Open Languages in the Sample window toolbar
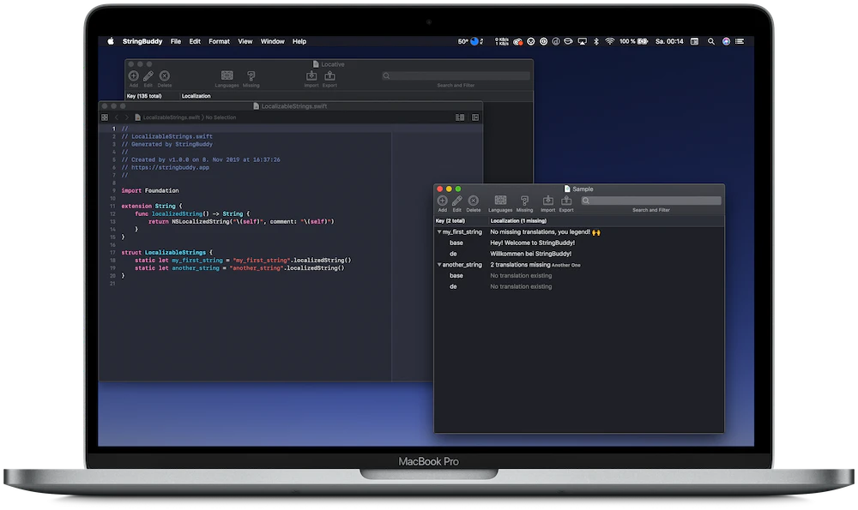The height and width of the screenshot is (510, 858). click(500, 201)
